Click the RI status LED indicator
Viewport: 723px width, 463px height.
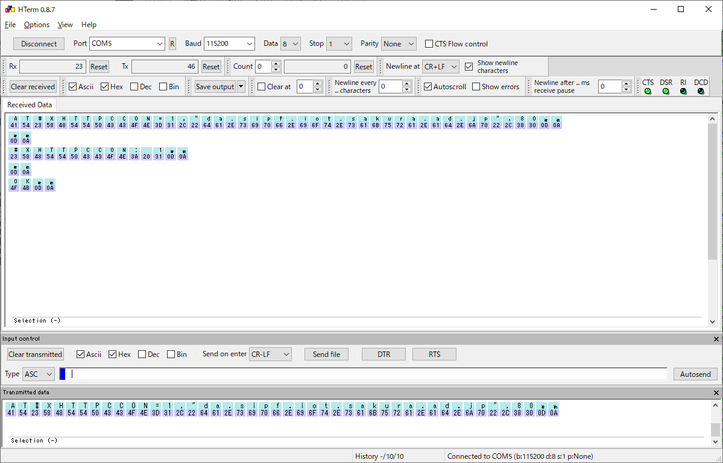click(x=683, y=91)
